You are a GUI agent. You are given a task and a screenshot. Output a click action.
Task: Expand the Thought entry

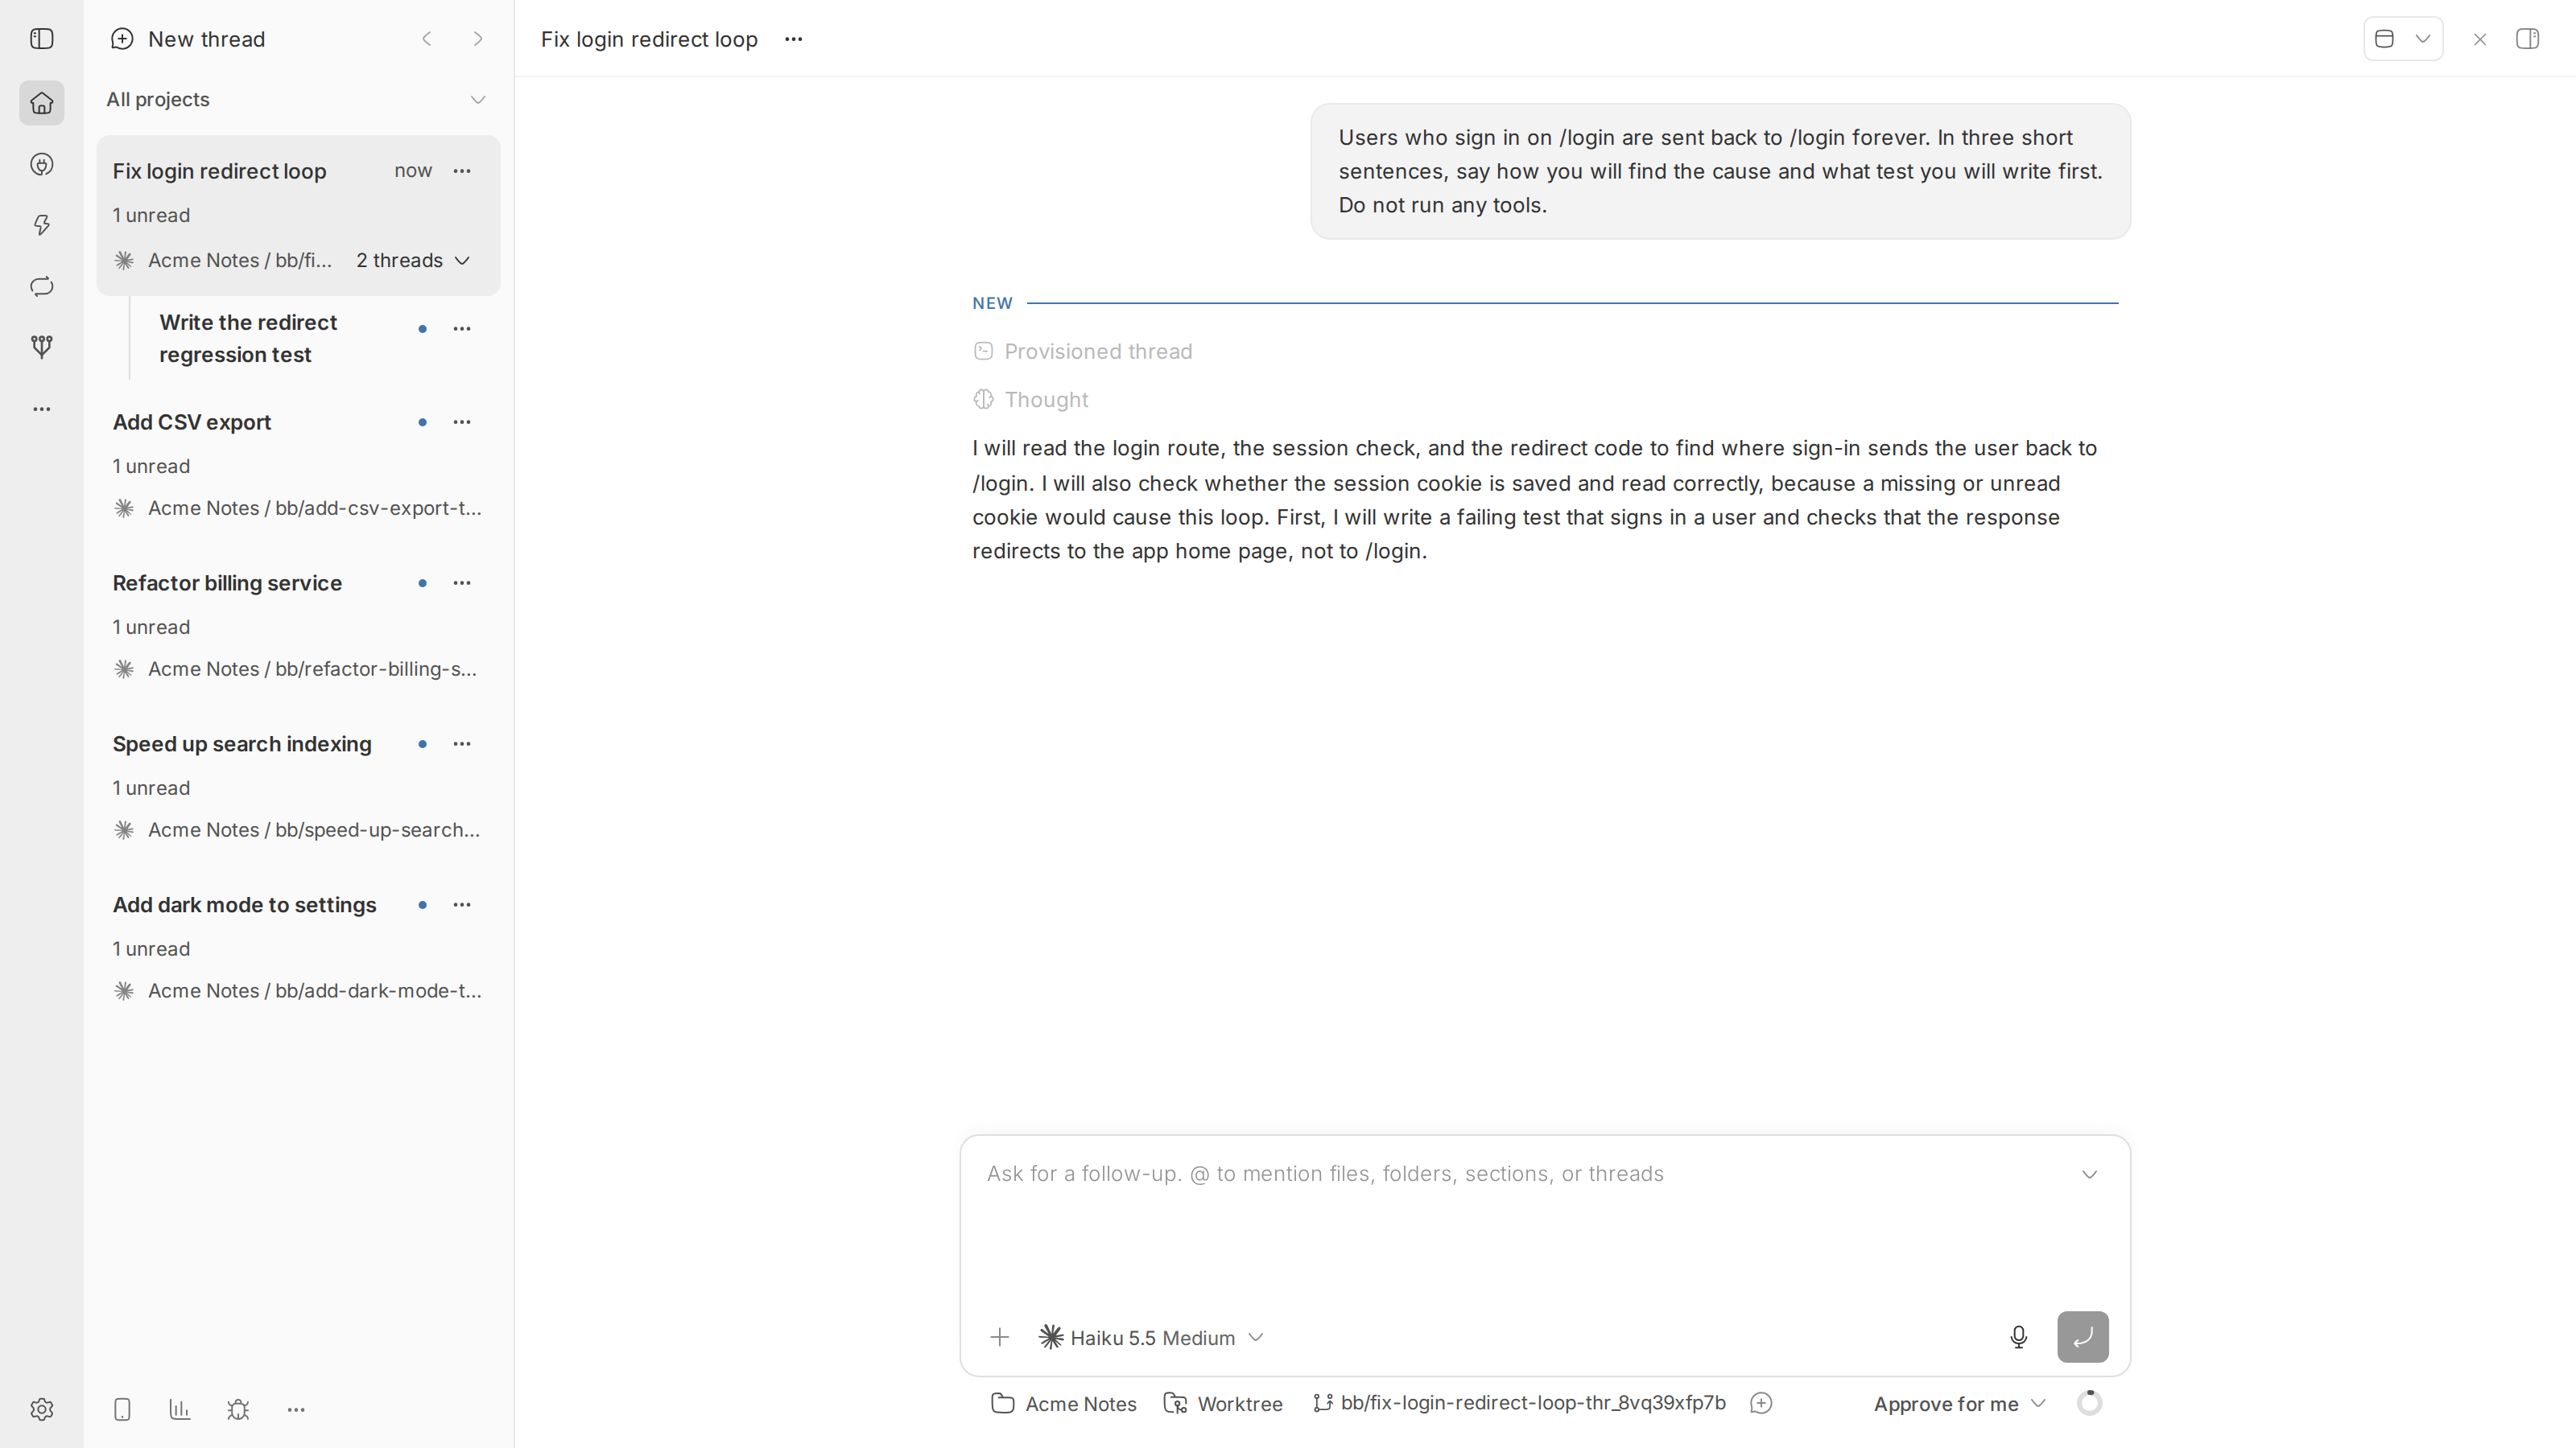click(1031, 400)
